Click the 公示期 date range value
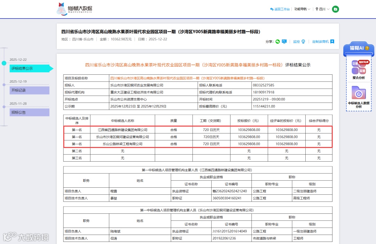The height and width of the screenshot is (244, 376). [x=138, y=106]
